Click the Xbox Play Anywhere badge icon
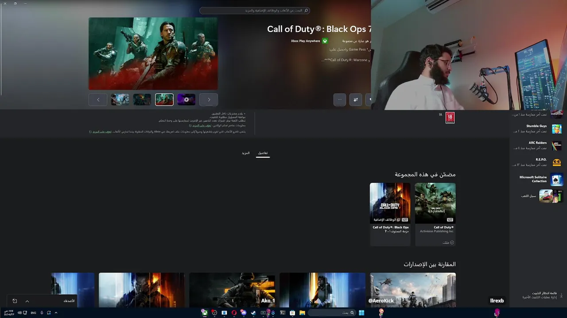The height and width of the screenshot is (318, 567). pos(325,41)
